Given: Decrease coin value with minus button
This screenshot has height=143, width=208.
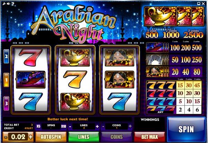Looking at the screenshot, I should click(x=6, y=137).
